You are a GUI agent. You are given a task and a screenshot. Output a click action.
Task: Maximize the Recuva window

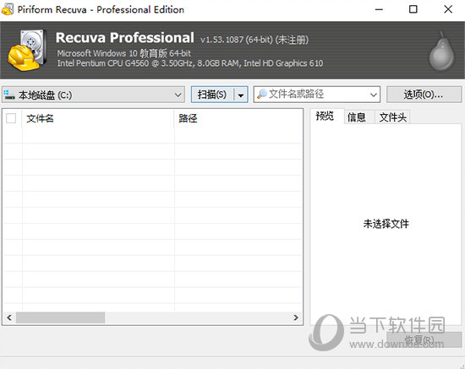(413, 9)
